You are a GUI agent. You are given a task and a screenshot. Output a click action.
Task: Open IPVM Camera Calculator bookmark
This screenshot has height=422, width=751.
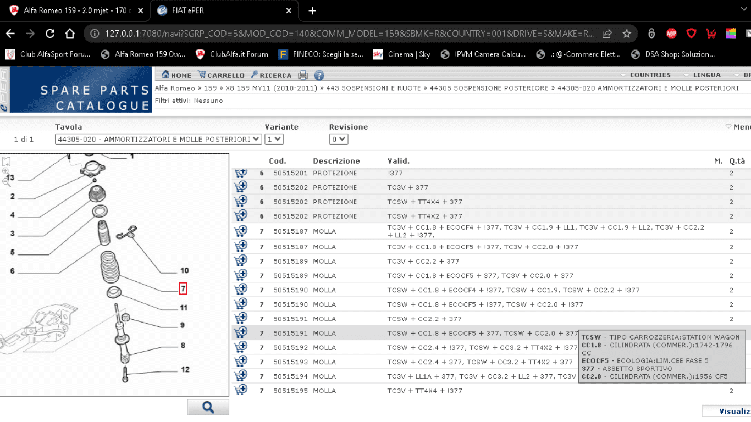[483, 54]
